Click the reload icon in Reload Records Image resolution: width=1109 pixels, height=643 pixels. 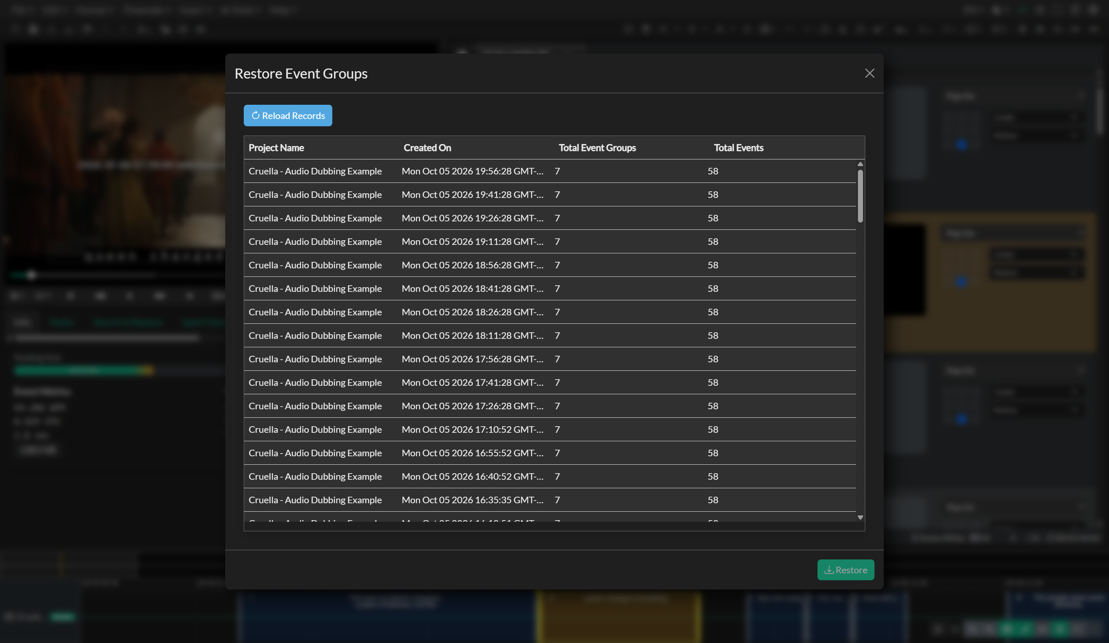point(255,115)
